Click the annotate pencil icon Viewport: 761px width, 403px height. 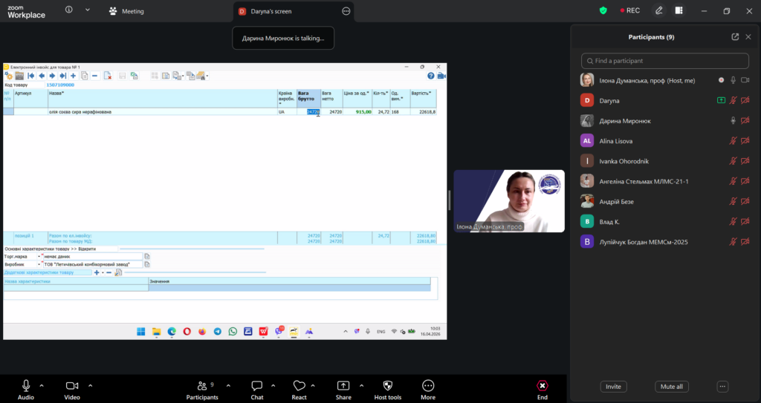click(x=658, y=10)
